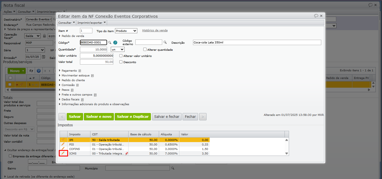Open the unit 'un' dropdown
This screenshot has height=179, width=382.
pyautogui.click(x=118, y=49)
